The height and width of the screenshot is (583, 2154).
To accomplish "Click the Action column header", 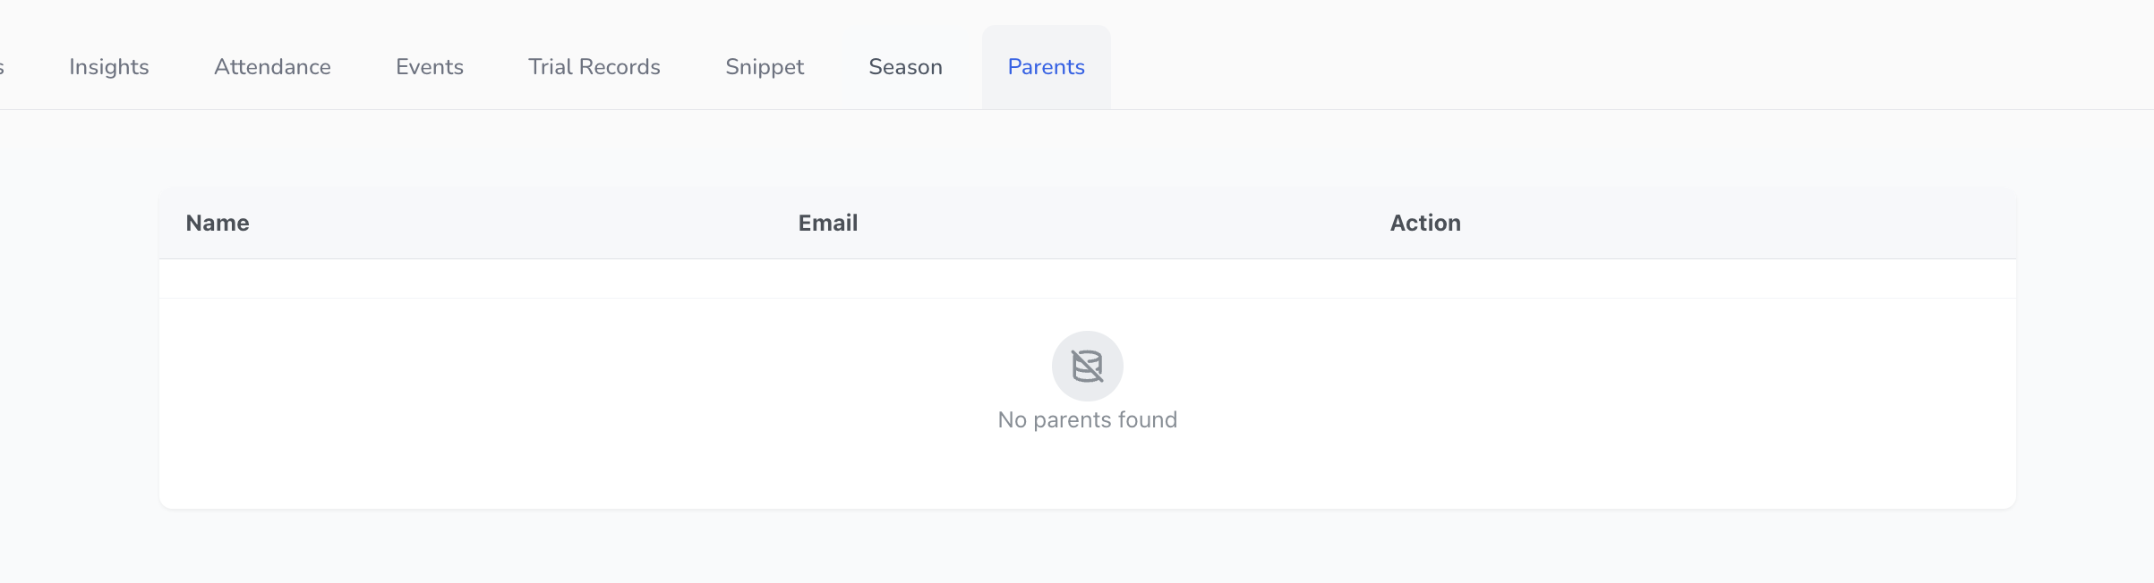I will pyautogui.click(x=1425, y=223).
